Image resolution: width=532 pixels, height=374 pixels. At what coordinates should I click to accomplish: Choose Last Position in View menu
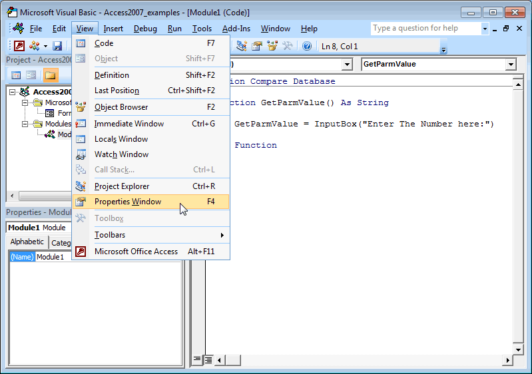click(x=151, y=91)
